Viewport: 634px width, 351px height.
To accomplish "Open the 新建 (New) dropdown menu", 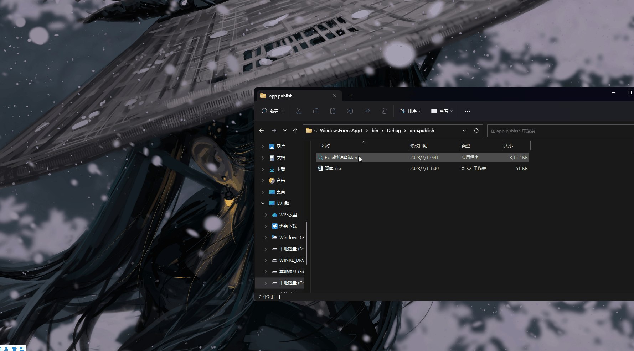I will click(273, 111).
